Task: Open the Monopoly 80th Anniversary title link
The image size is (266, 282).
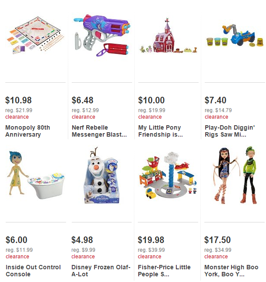Action: click(28, 131)
